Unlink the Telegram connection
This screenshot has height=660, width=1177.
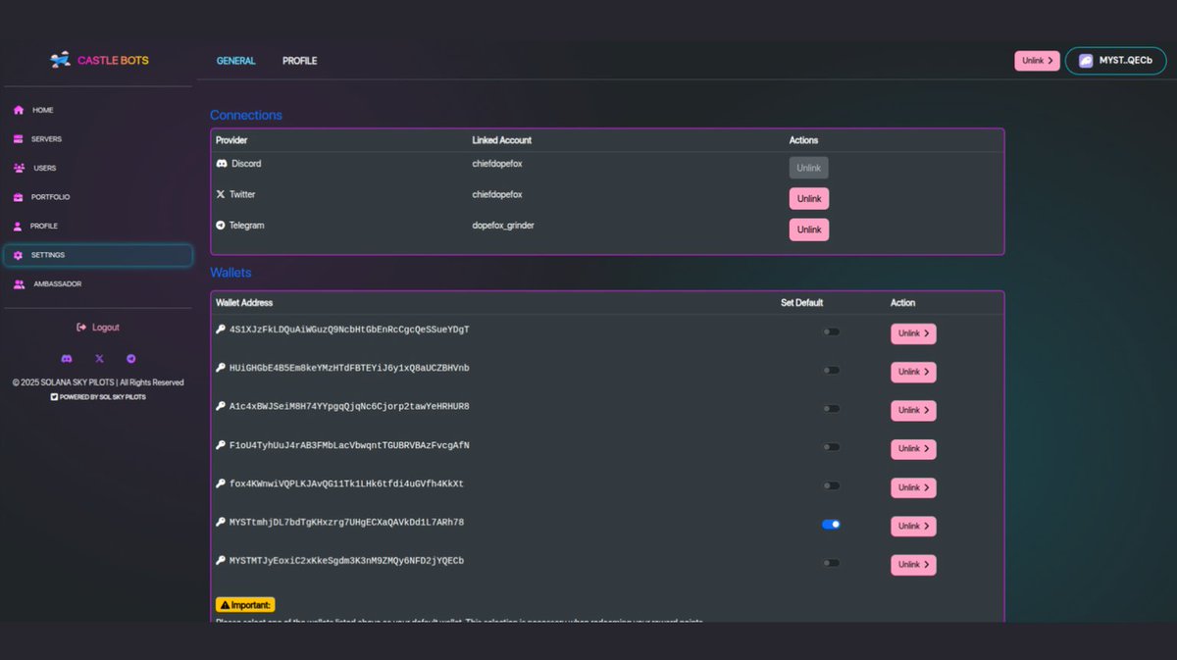809,229
